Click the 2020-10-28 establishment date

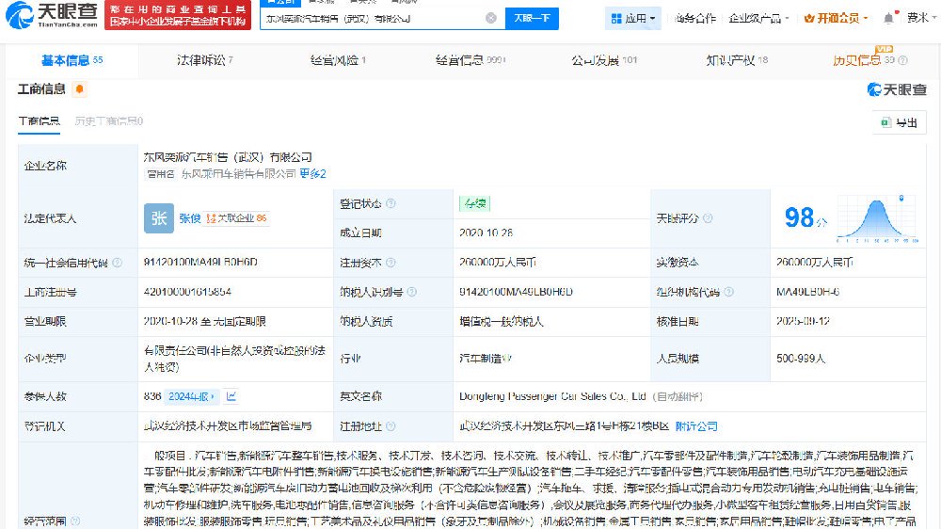point(486,233)
